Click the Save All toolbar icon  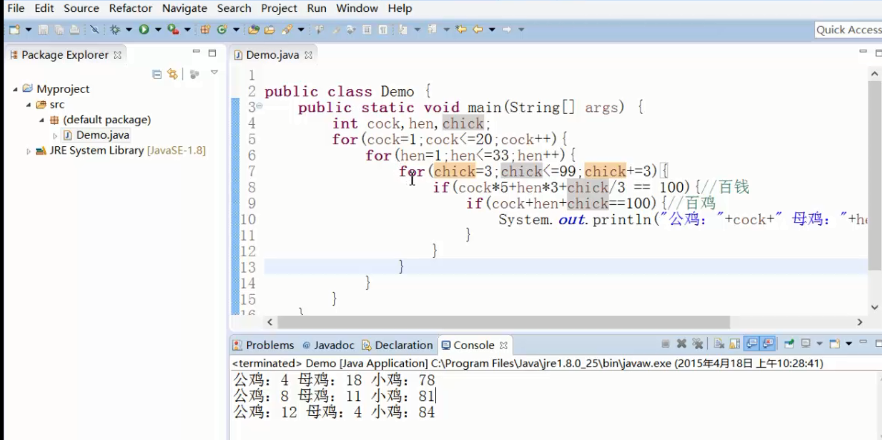pos(59,30)
